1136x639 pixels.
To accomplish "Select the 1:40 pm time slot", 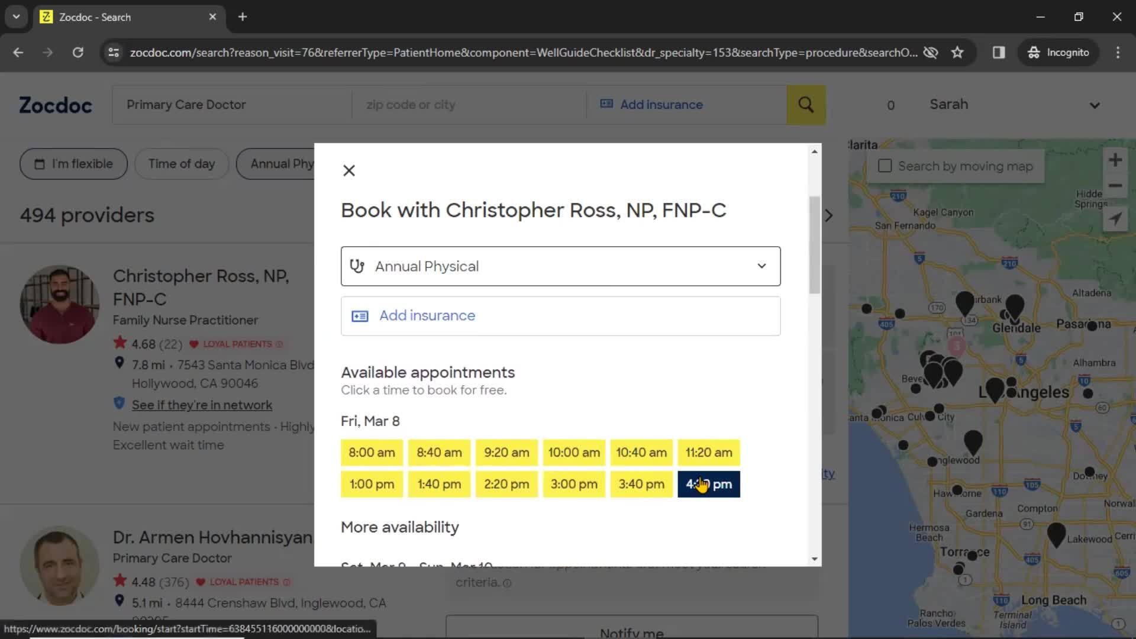I will click(x=439, y=484).
